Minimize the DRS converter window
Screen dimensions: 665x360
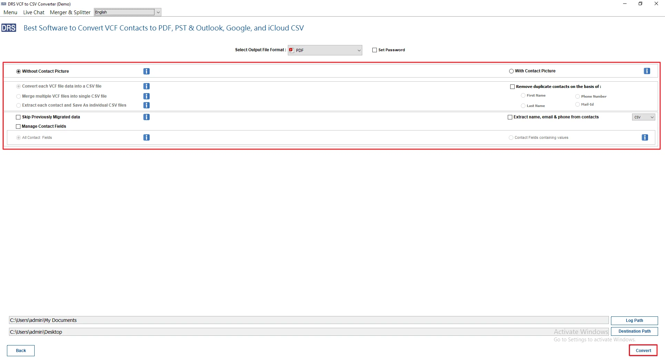[625, 4]
